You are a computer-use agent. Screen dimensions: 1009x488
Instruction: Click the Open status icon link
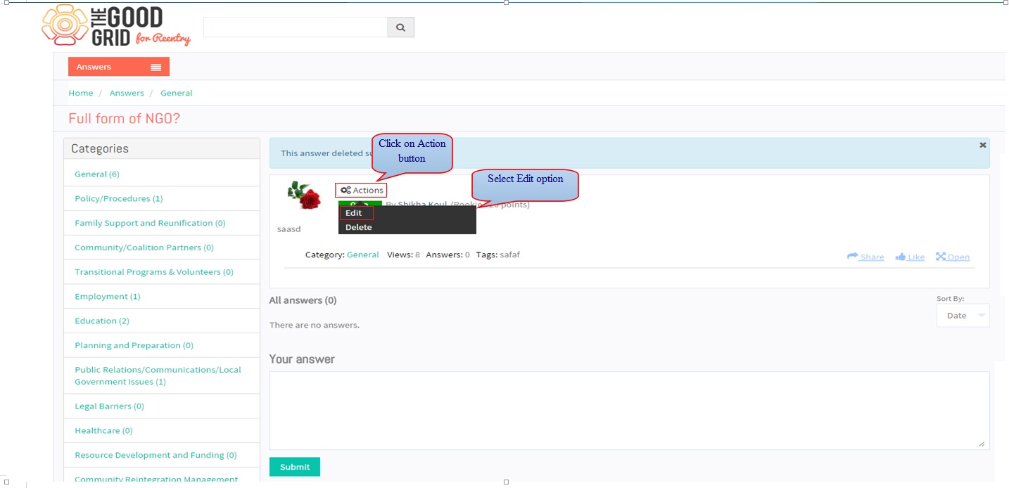(x=953, y=257)
